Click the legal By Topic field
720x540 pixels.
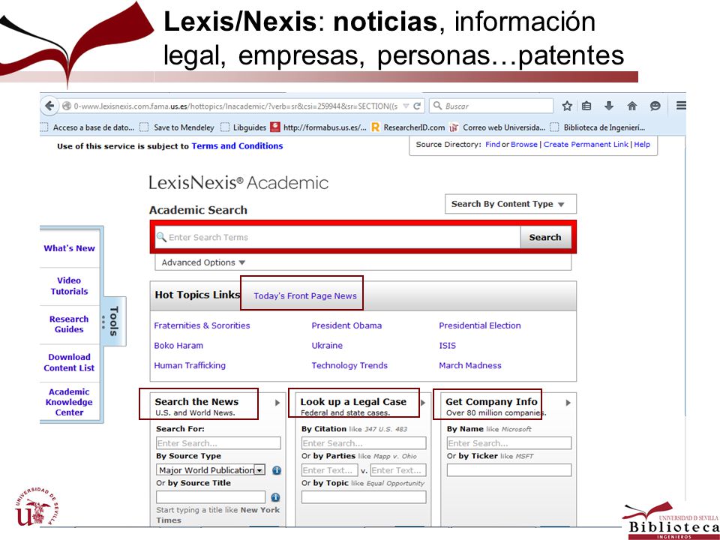click(364, 497)
